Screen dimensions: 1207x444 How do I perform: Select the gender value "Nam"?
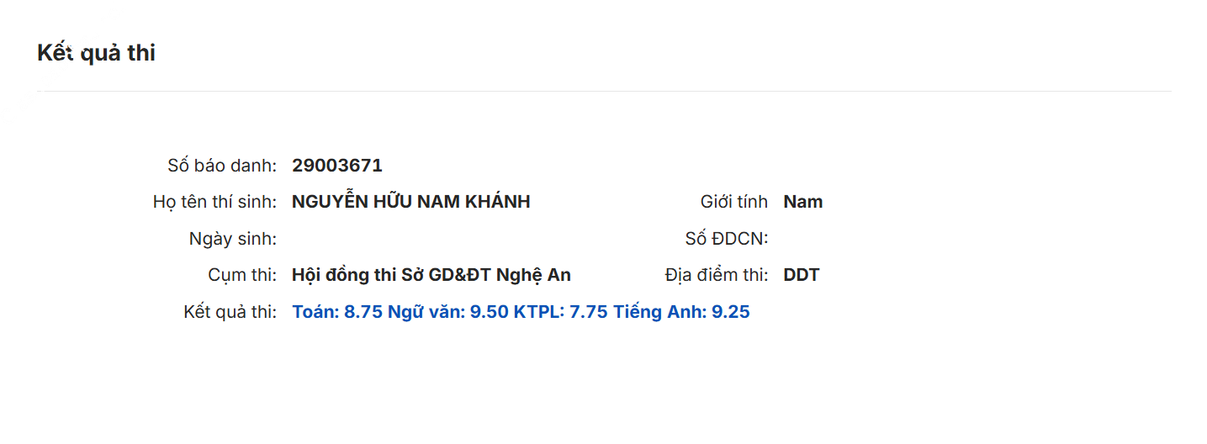[803, 202]
